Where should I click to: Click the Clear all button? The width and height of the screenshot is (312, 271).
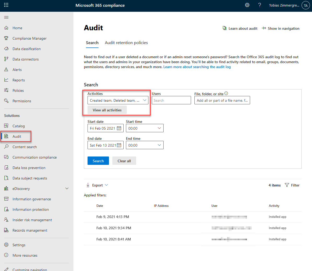[x=124, y=161]
